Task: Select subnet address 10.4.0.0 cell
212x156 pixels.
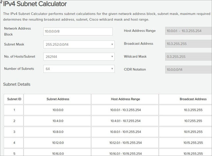Action: (x=57, y=121)
